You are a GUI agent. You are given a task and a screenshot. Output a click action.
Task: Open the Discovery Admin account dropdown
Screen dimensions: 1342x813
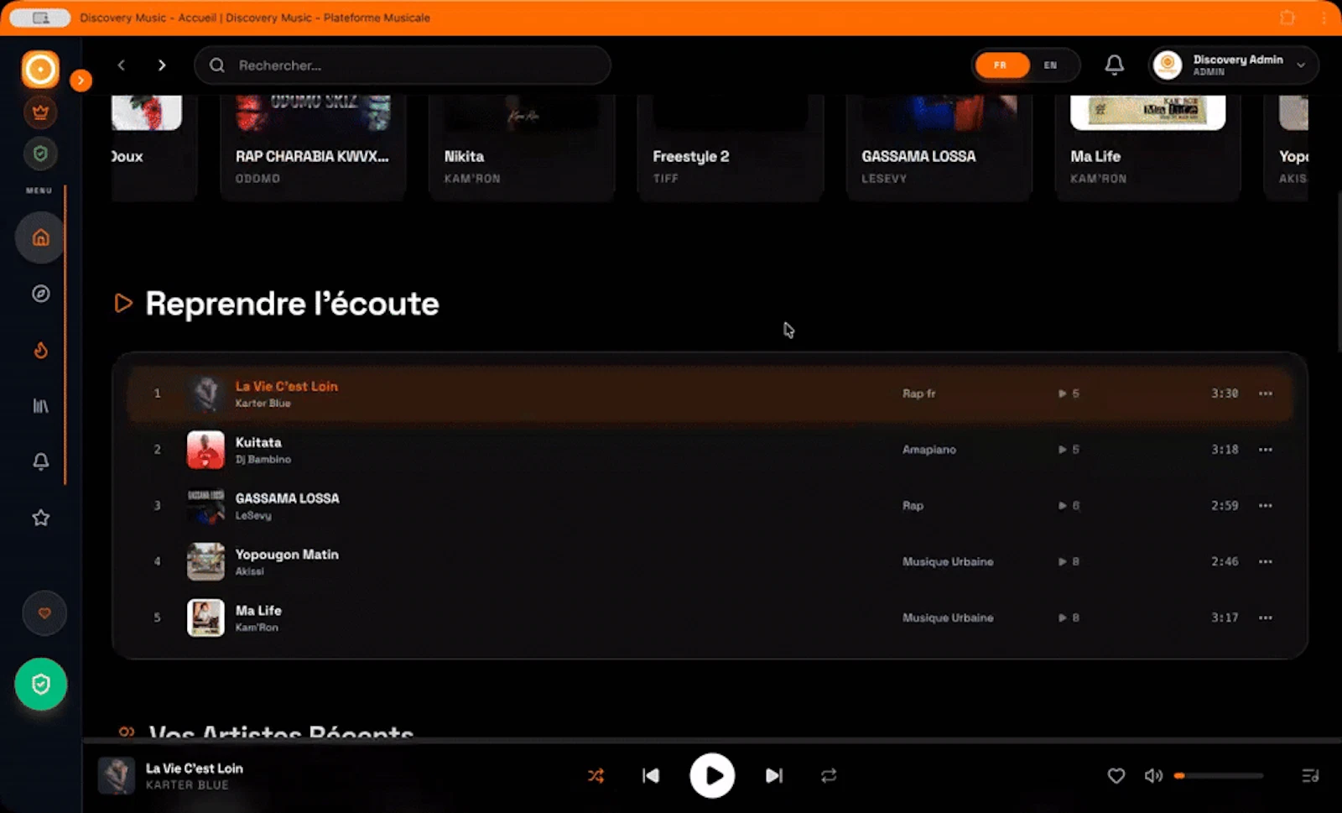(x=1233, y=65)
